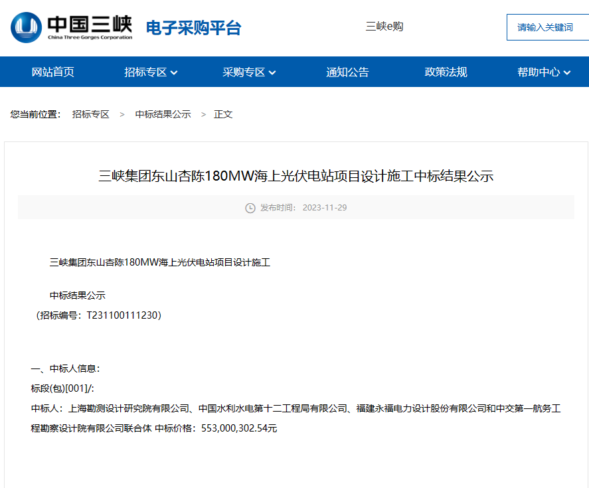Expand the 采购专区 chevron arrow
Viewport: 589px width, 488px height.
click(x=272, y=72)
